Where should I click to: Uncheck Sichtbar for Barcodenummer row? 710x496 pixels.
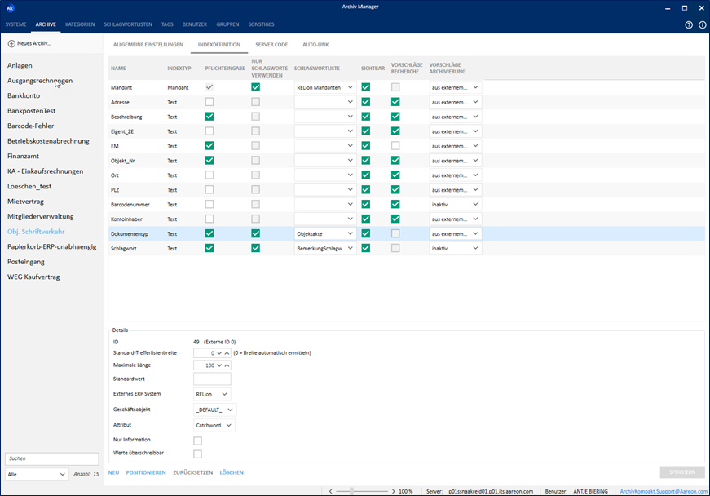pos(366,204)
